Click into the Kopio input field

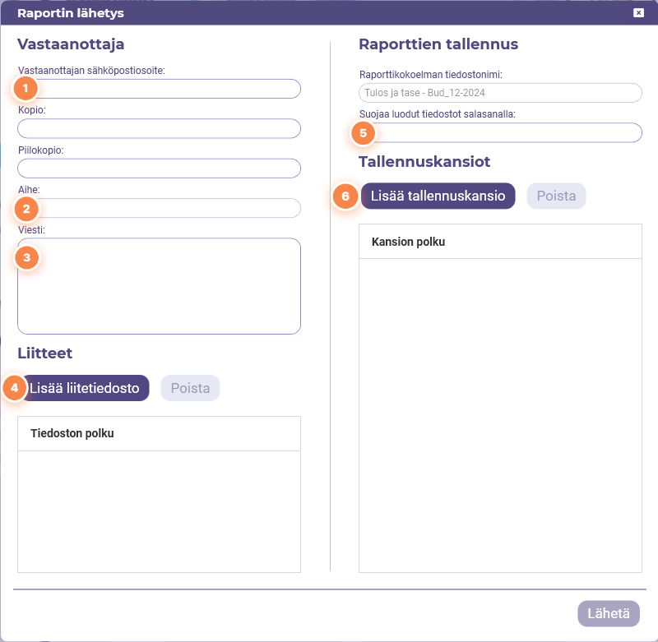click(x=159, y=128)
